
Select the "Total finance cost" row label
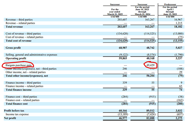coord(17,103)
